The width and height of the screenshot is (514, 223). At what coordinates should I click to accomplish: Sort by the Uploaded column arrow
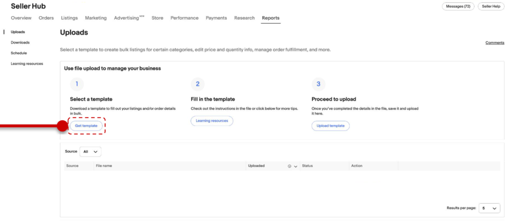tap(296, 166)
